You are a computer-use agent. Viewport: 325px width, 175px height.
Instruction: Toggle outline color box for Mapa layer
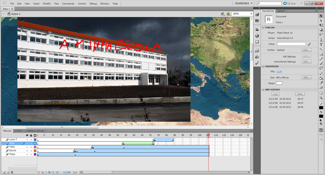click(x=35, y=154)
